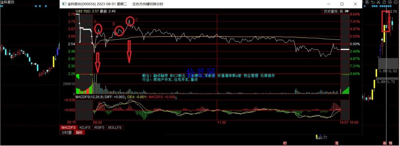Click the 09:30 time marker on the axis
The image size is (400, 146).
click(97, 122)
